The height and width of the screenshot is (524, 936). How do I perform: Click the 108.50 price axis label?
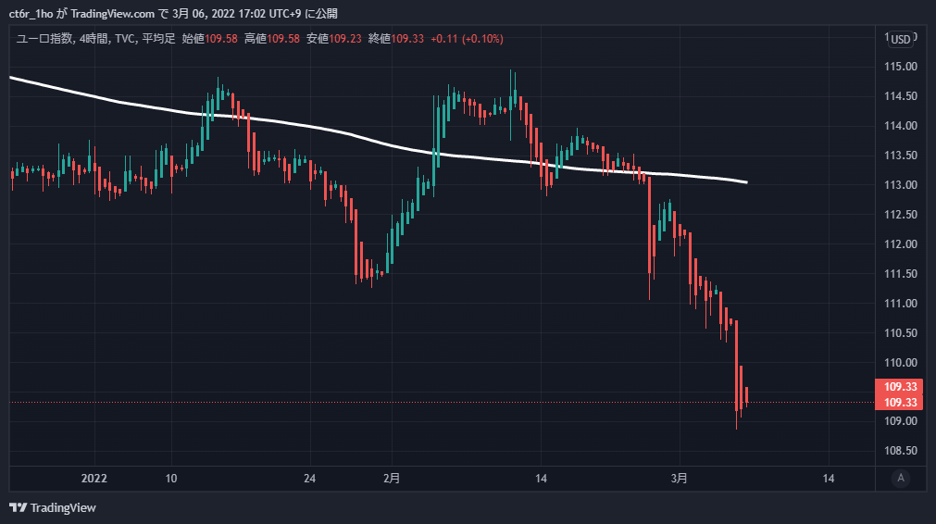coord(900,451)
